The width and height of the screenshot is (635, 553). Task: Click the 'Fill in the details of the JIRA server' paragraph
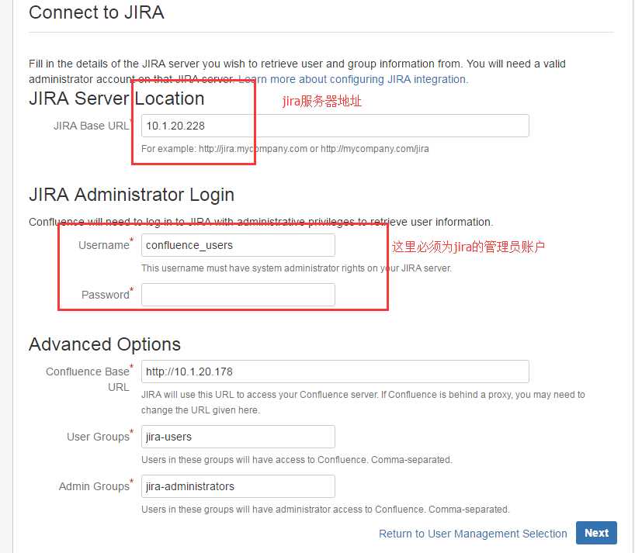click(x=297, y=71)
